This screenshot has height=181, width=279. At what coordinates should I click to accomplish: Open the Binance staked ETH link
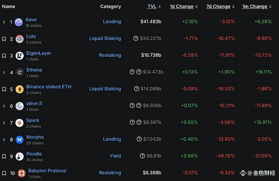[x=49, y=87]
